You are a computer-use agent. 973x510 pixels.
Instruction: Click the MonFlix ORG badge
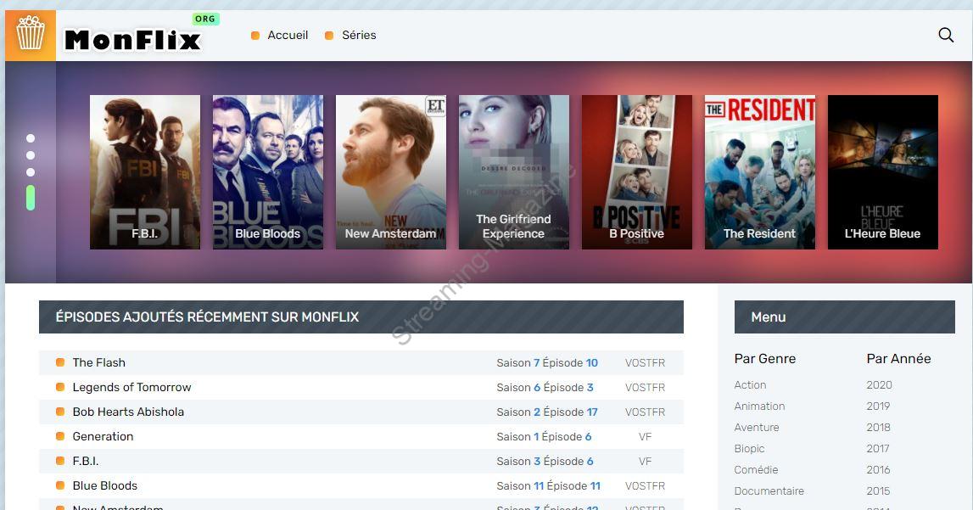coord(205,19)
